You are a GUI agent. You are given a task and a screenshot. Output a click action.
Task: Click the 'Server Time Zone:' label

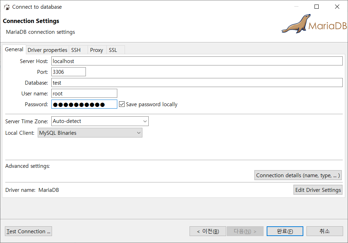click(27, 121)
